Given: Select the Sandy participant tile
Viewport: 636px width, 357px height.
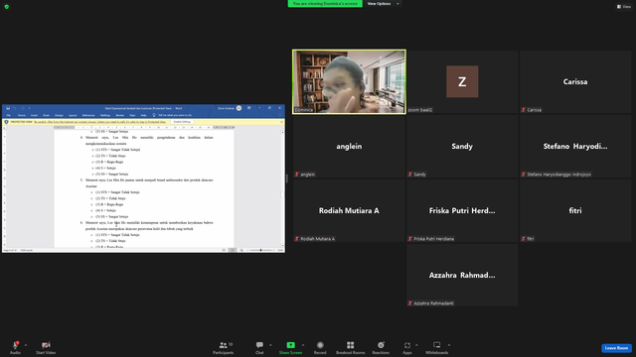Looking at the screenshot, I should click(462, 146).
